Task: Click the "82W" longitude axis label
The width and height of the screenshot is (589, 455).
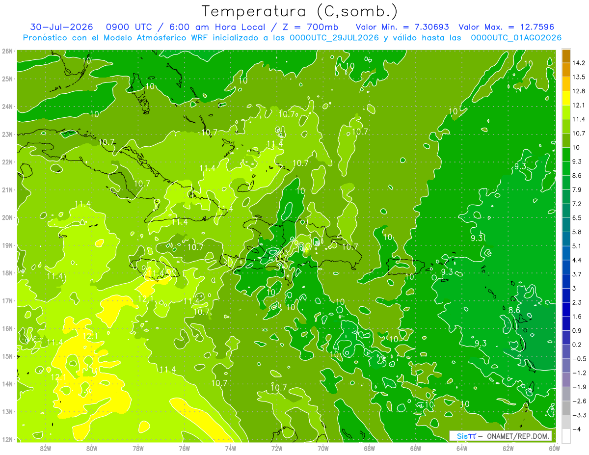Action: tap(46, 448)
